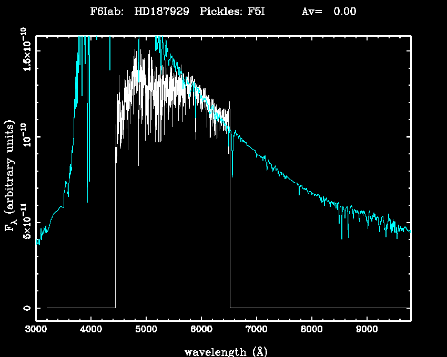447x357 pixels.
Task: Click the 5000 tick label on x-axis
Action: tap(146, 330)
